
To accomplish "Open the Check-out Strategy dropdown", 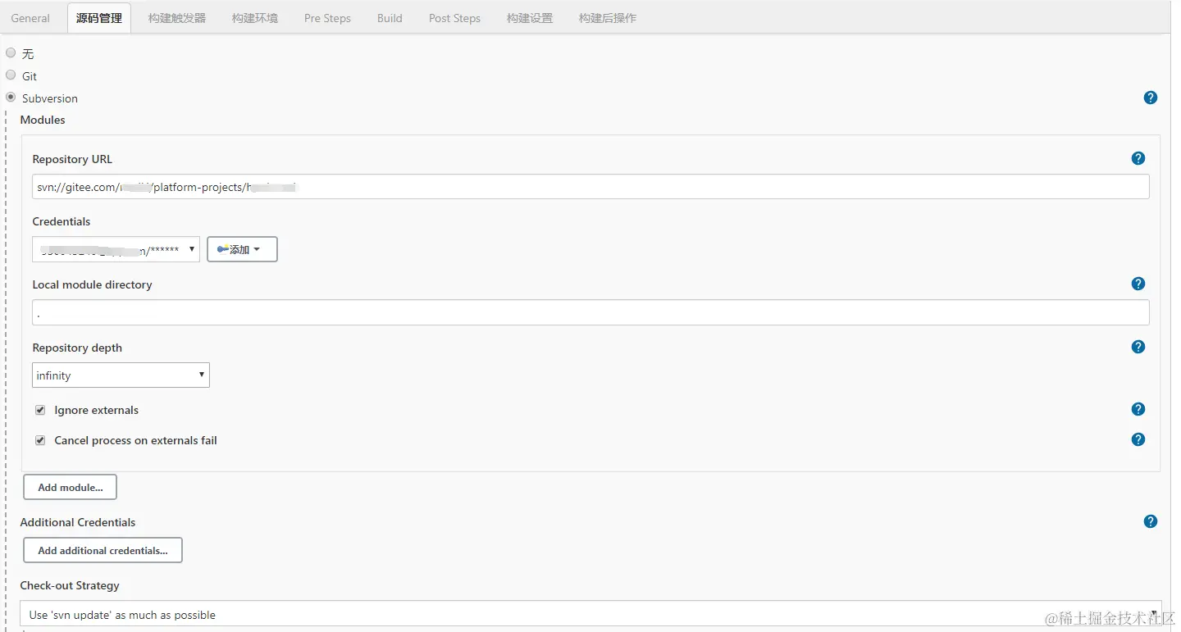I will [590, 614].
